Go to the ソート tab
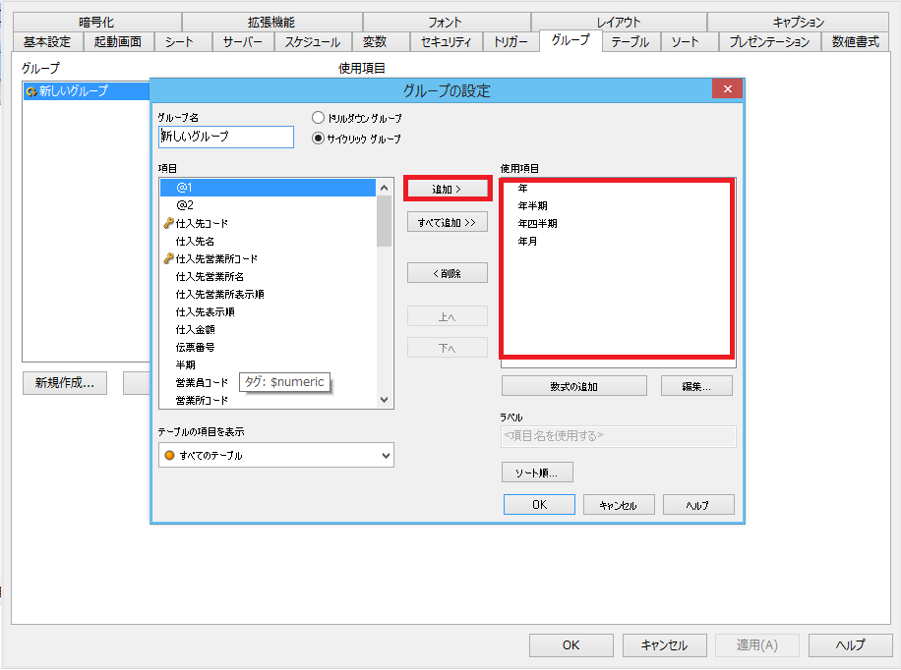Screen dimensions: 901x670 pyautogui.click(x=686, y=41)
